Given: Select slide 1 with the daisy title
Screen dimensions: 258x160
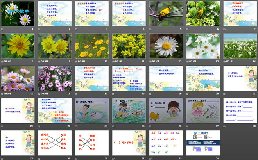Looking at the screenshot, I should point(18,14).
